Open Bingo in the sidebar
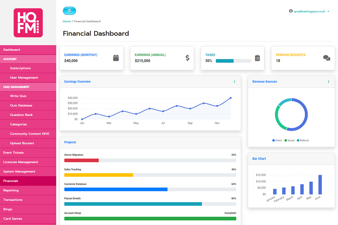Viewport: 338px width, 225px height. click(x=28, y=209)
